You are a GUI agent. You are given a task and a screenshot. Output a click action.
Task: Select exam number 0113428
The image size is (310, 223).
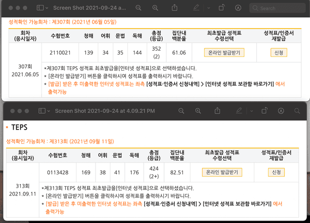pos(58,172)
